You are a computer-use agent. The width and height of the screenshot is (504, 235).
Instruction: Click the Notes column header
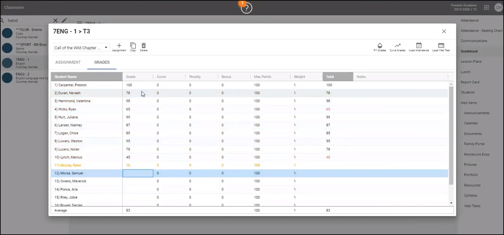(x=401, y=77)
